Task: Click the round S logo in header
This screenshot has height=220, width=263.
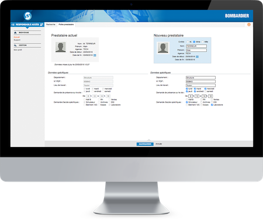Action: [x=27, y=16]
